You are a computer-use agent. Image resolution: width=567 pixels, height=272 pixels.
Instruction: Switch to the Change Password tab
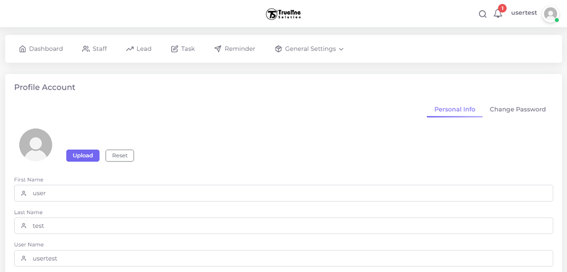(x=517, y=110)
